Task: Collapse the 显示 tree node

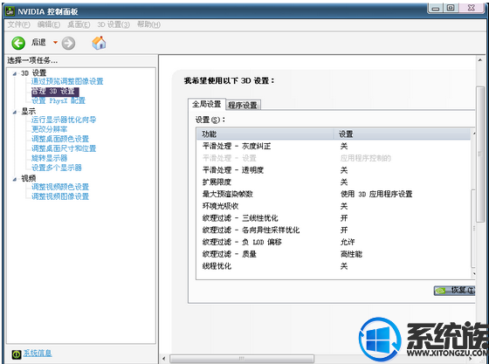Action: 15,113
